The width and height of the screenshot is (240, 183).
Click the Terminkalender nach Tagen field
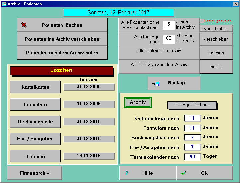[x=192, y=157]
